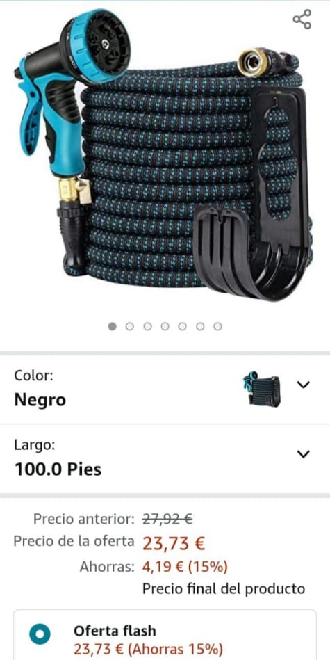The width and height of the screenshot is (330, 660).
Task: Select the first image carousel dot
Action: click(x=112, y=326)
